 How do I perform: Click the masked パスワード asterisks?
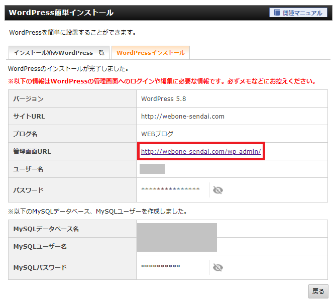tap(170, 189)
